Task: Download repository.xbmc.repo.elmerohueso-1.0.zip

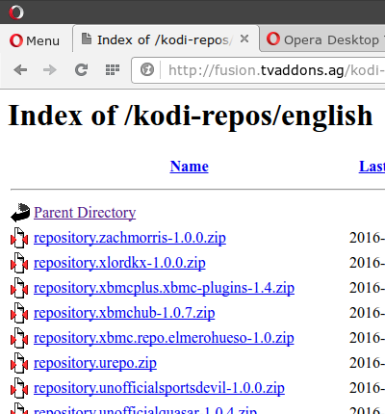Action: 164,338
